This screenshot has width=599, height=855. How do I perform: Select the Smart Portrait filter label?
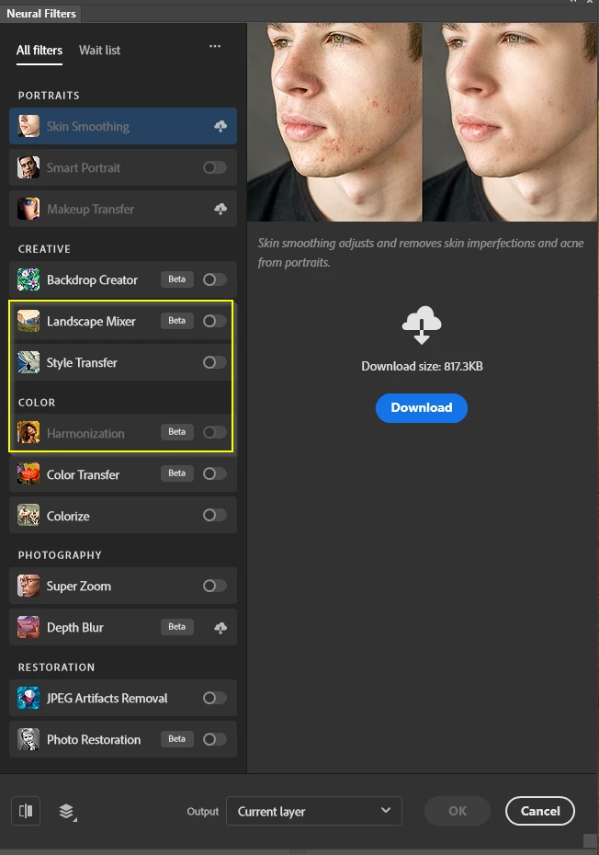coord(84,168)
